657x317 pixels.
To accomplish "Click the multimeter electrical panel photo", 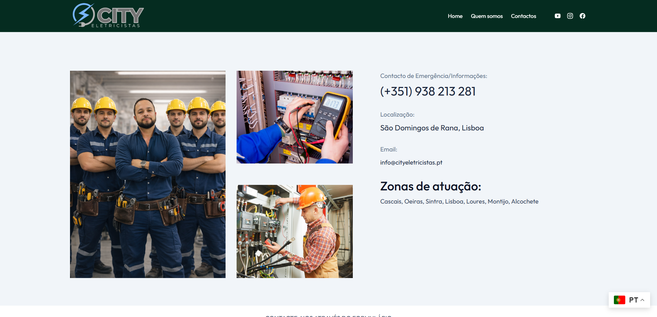I will [295, 117].
